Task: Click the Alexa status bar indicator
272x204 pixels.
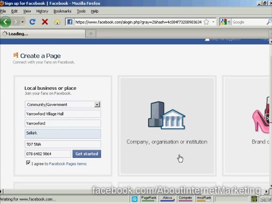Action: (167, 199)
